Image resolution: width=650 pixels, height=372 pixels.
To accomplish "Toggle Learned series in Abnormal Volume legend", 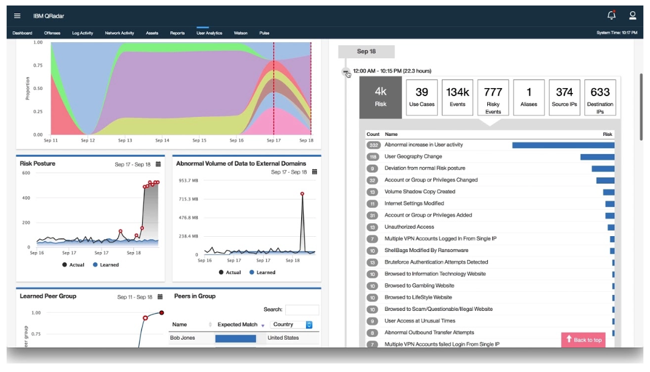I will point(262,272).
